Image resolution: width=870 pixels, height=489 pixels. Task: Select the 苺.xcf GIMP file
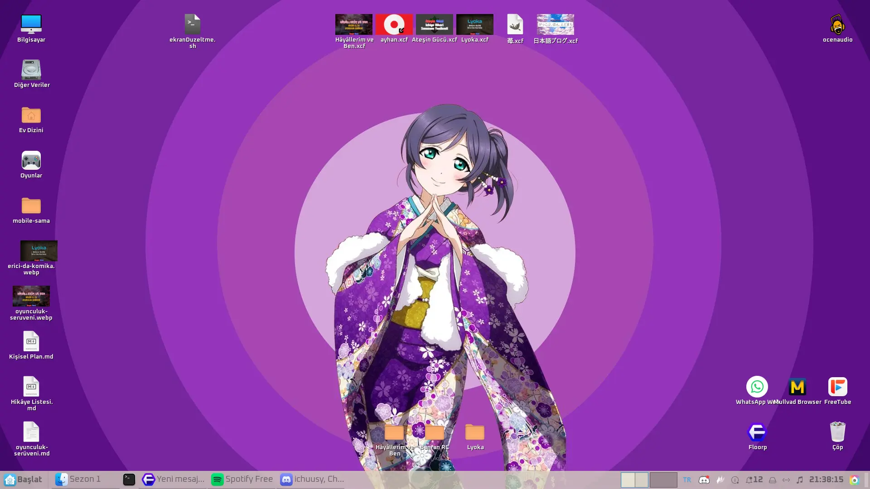[515, 29]
